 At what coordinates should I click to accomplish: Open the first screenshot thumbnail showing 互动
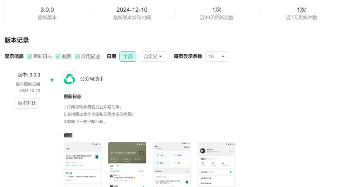[x=83, y=164]
